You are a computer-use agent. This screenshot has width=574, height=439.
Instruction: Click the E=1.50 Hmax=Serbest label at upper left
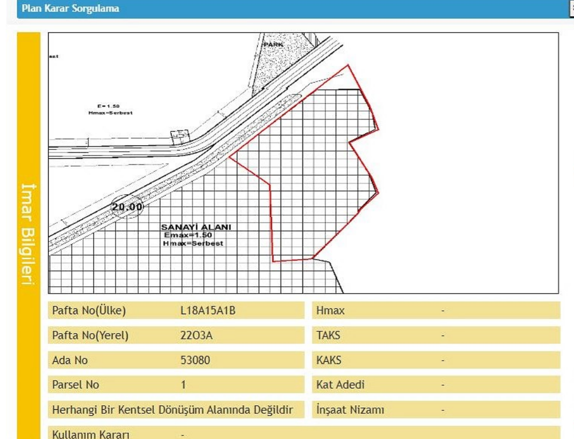tap(110, 109)
